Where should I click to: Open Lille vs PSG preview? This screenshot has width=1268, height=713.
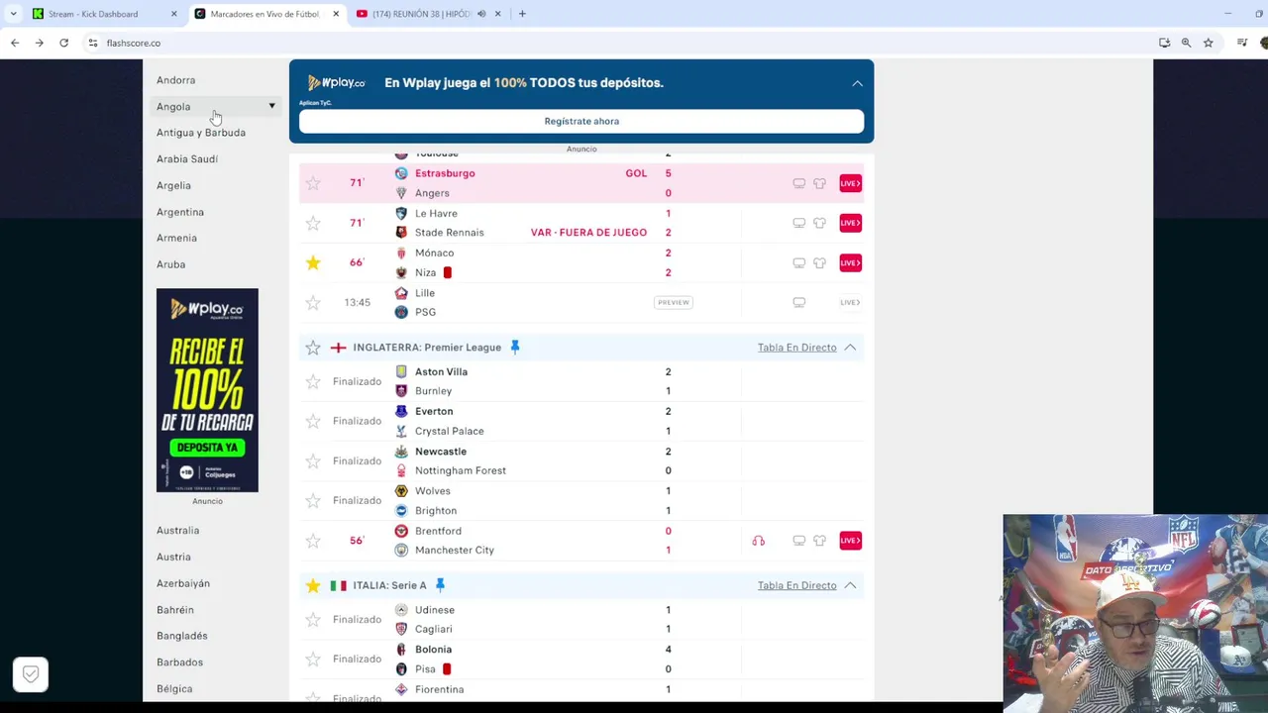click(x=673, y=302)
